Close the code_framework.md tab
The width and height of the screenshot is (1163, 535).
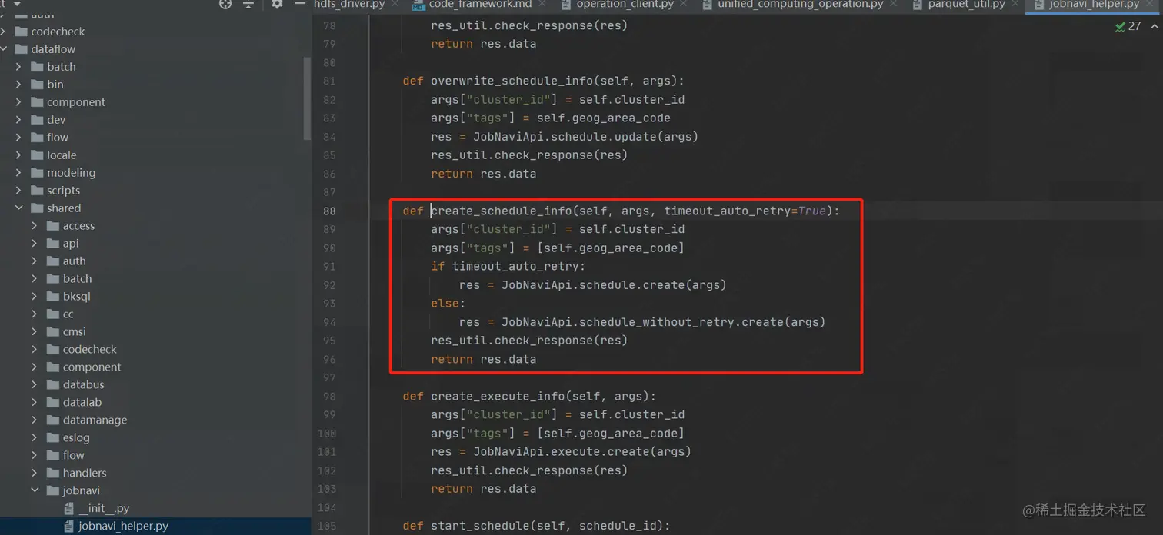542,5
